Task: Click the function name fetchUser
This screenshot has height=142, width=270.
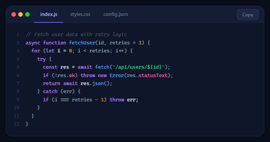Action: (x=82, y=43)
